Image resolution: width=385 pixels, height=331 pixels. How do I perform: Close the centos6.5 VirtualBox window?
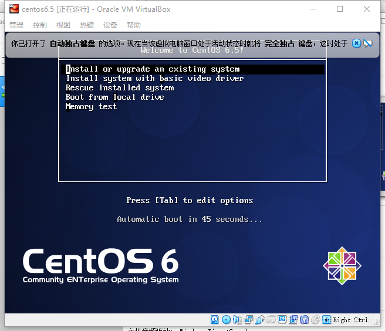click(x=367, y=9)
